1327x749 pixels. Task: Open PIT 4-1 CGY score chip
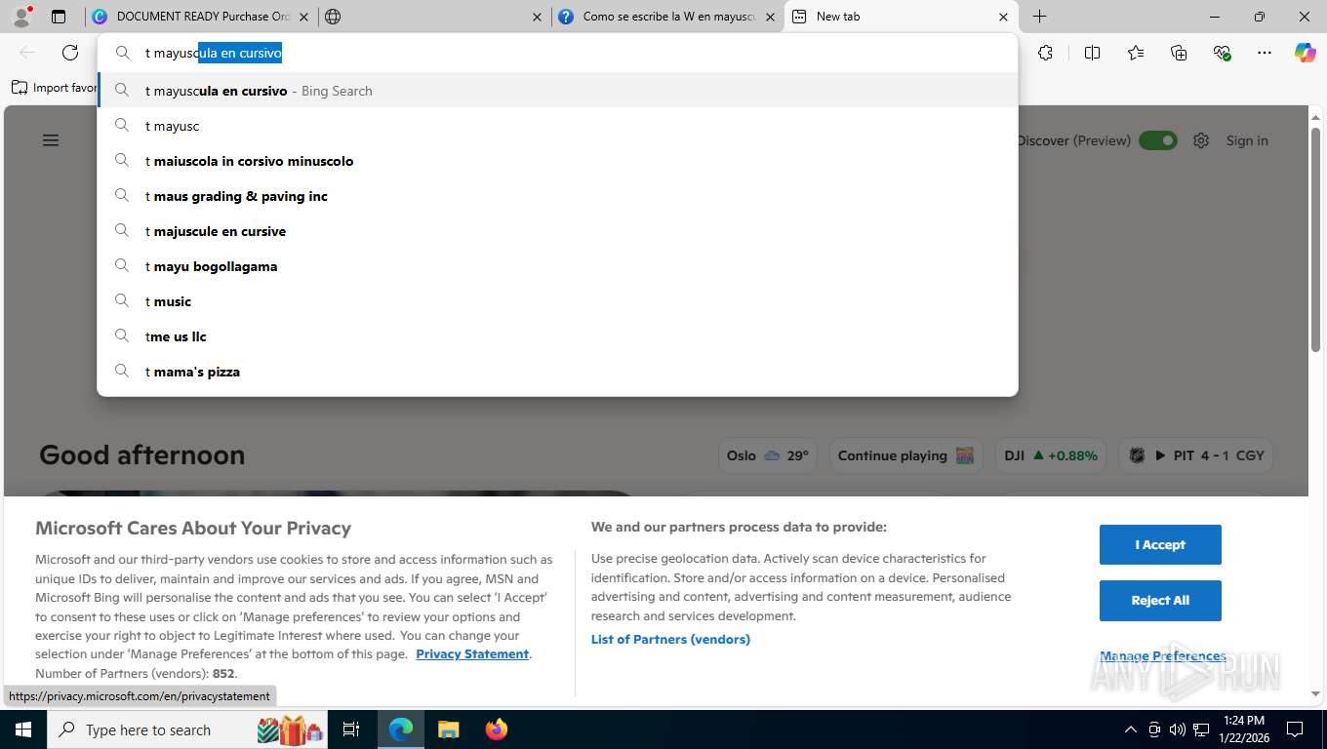point(1196,455)
